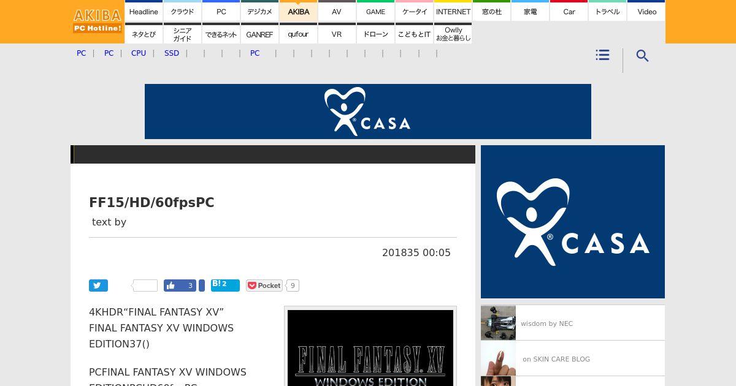This screenshot has width=736, height=386.
Task: Open the シニアガイド tab
Action: click(182, 34)
